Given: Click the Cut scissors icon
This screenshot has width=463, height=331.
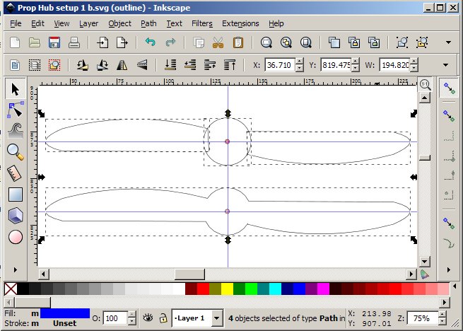Looking at the screenshot, I should [218, 42].
